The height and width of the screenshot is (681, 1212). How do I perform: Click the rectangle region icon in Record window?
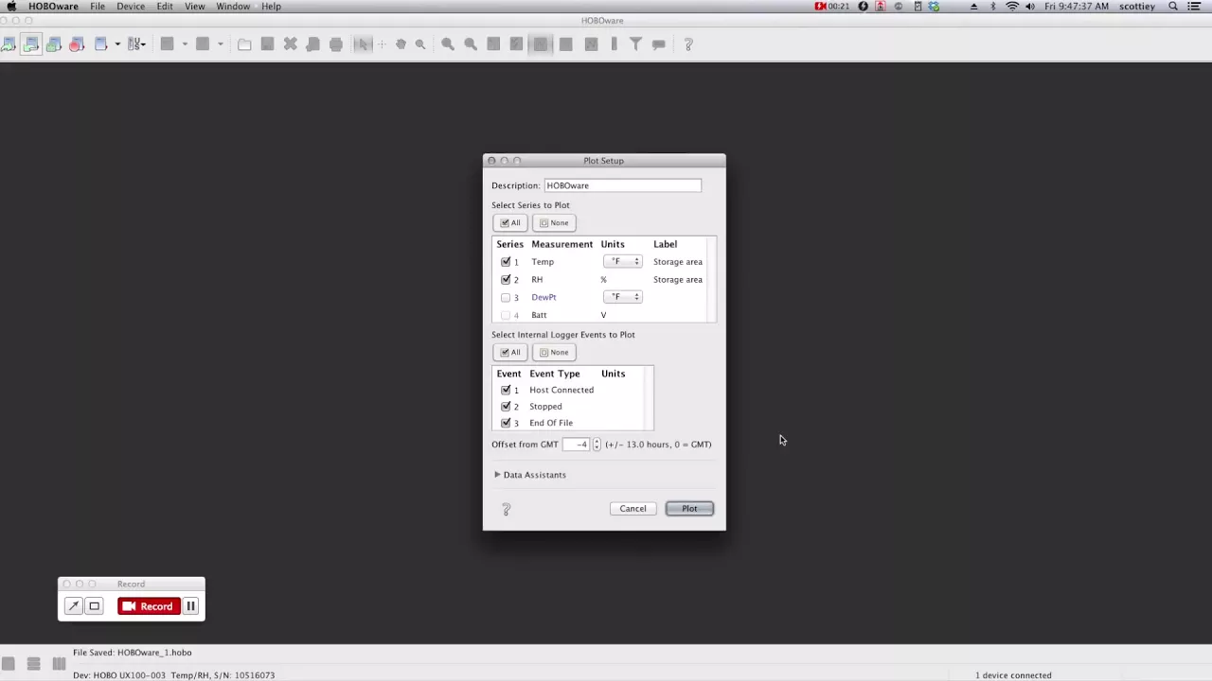[x=94, y=606]
